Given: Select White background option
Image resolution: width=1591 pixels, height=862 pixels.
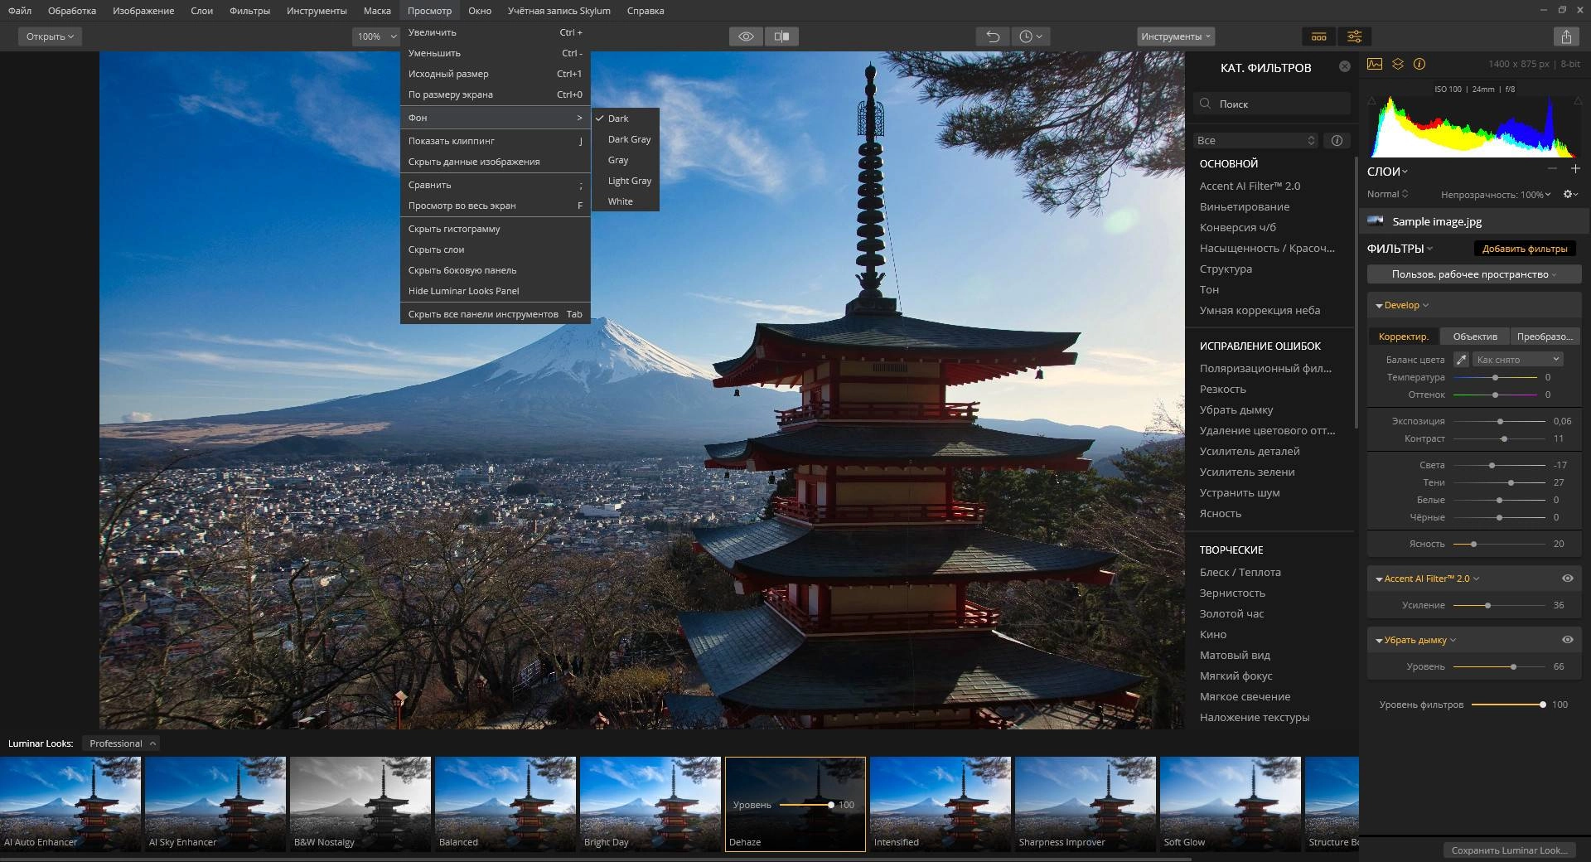Looking at the screenshot, I should coord(626,201).
